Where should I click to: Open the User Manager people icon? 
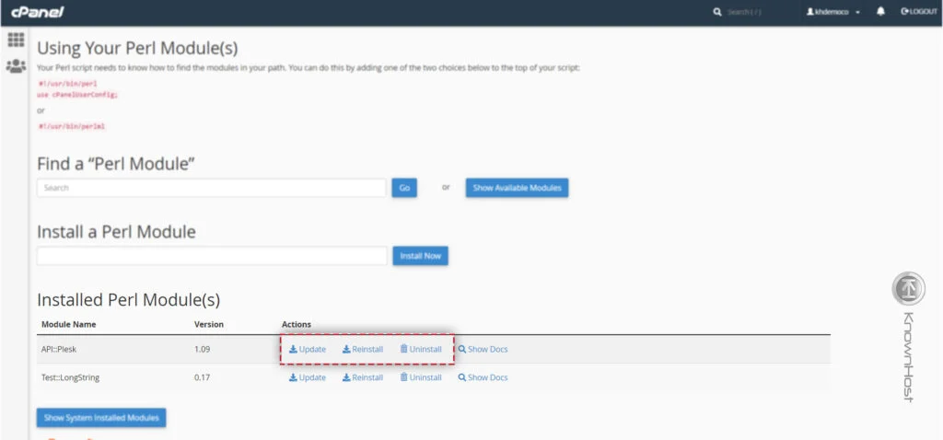click(16, 66)
